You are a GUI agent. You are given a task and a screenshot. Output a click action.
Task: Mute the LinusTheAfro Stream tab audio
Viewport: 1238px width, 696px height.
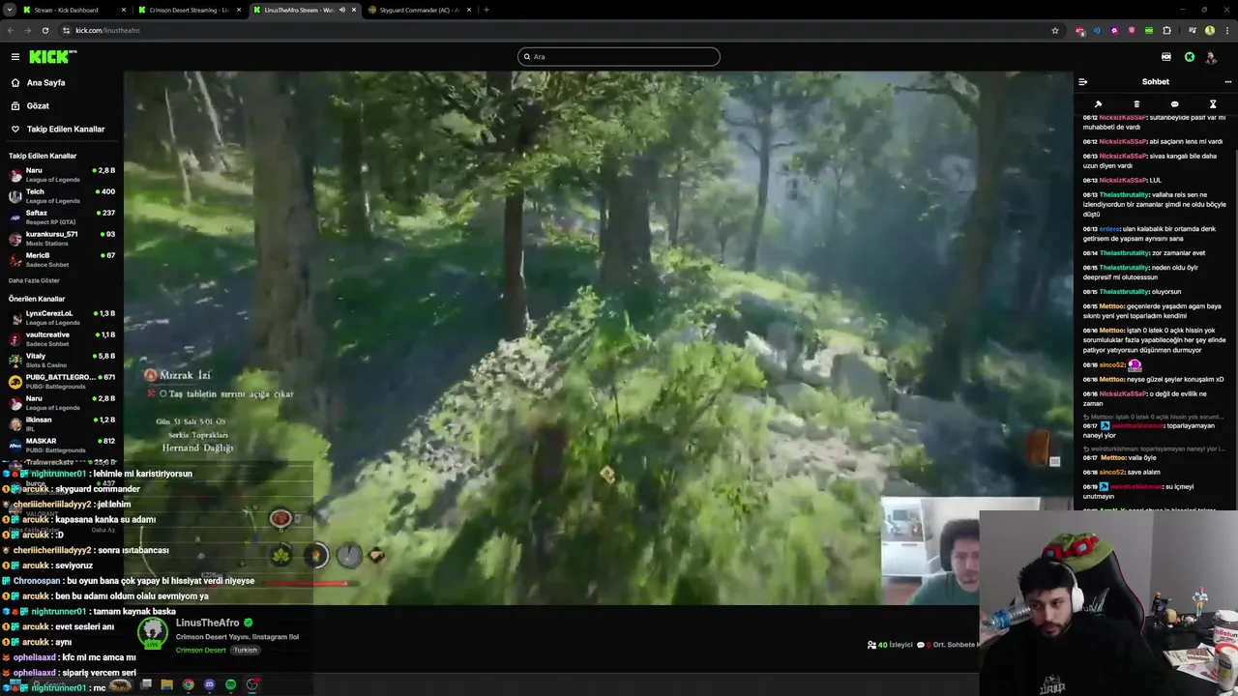pyautogui.click(x=341, y=10)
